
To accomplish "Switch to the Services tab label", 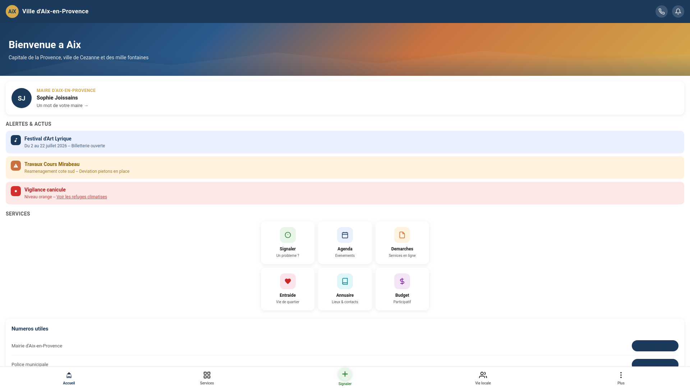I will [207, 383].
